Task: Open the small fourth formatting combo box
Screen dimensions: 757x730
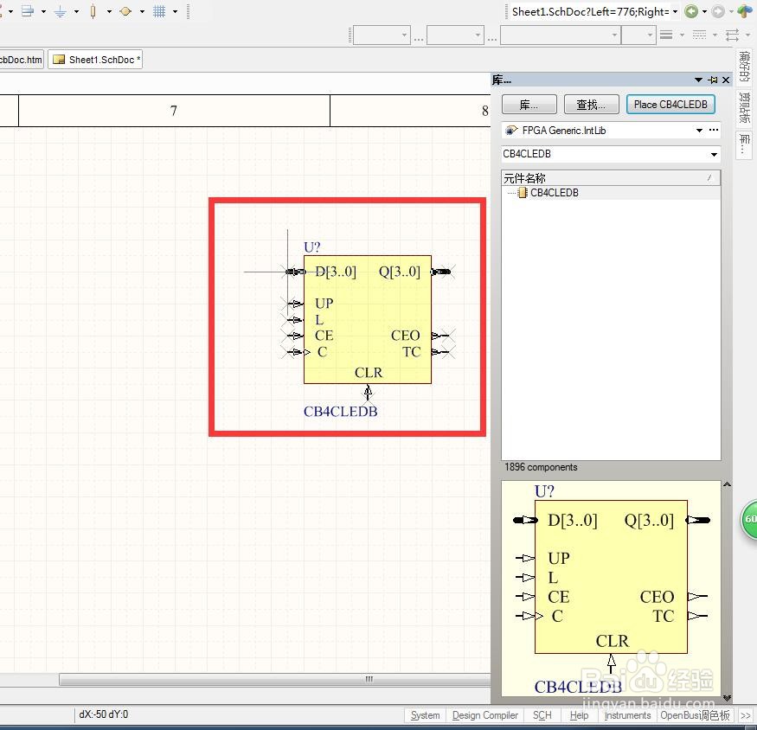Action: click(x=638, y=35)
